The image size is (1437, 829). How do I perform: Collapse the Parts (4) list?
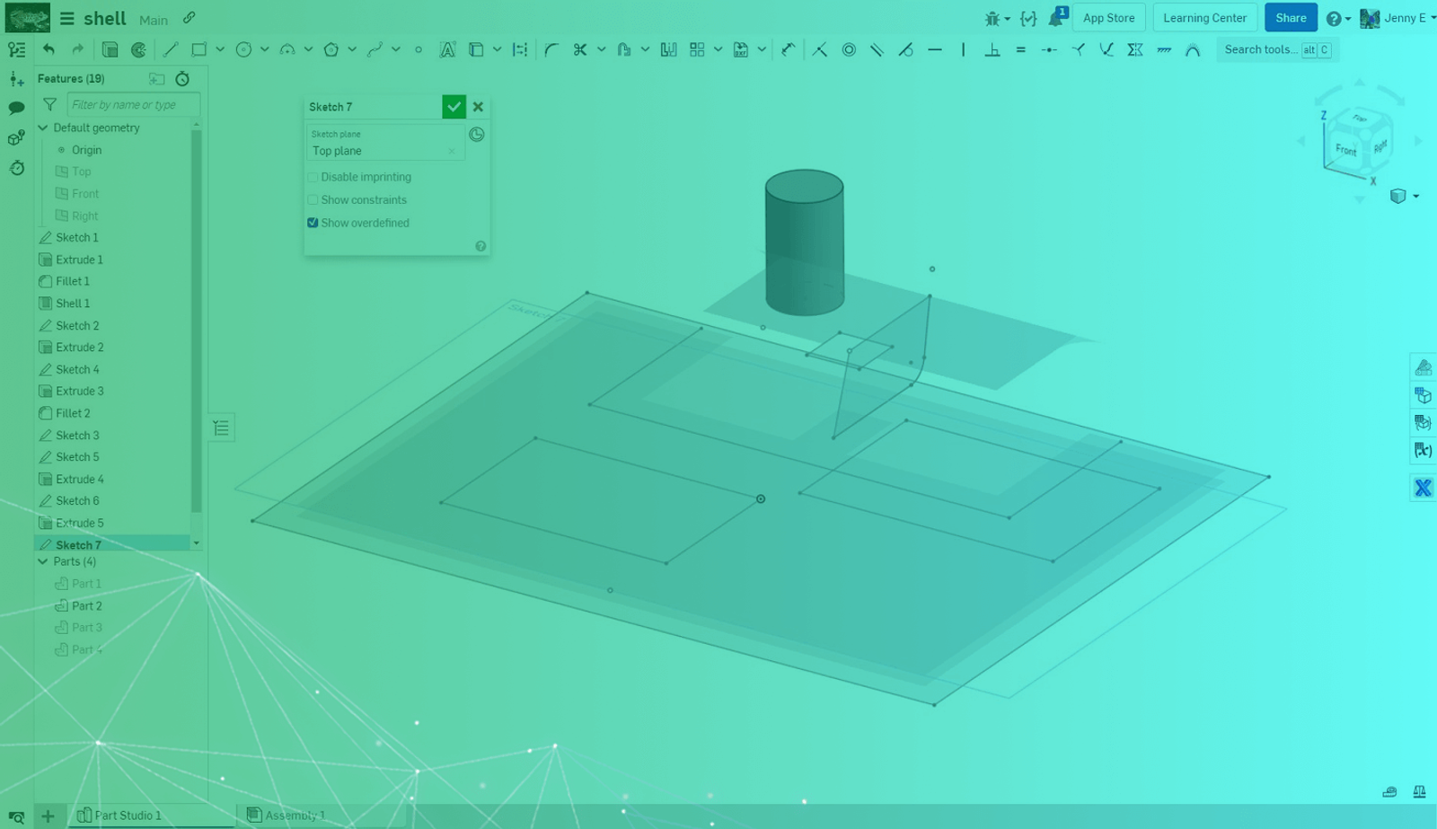(43, 561)
